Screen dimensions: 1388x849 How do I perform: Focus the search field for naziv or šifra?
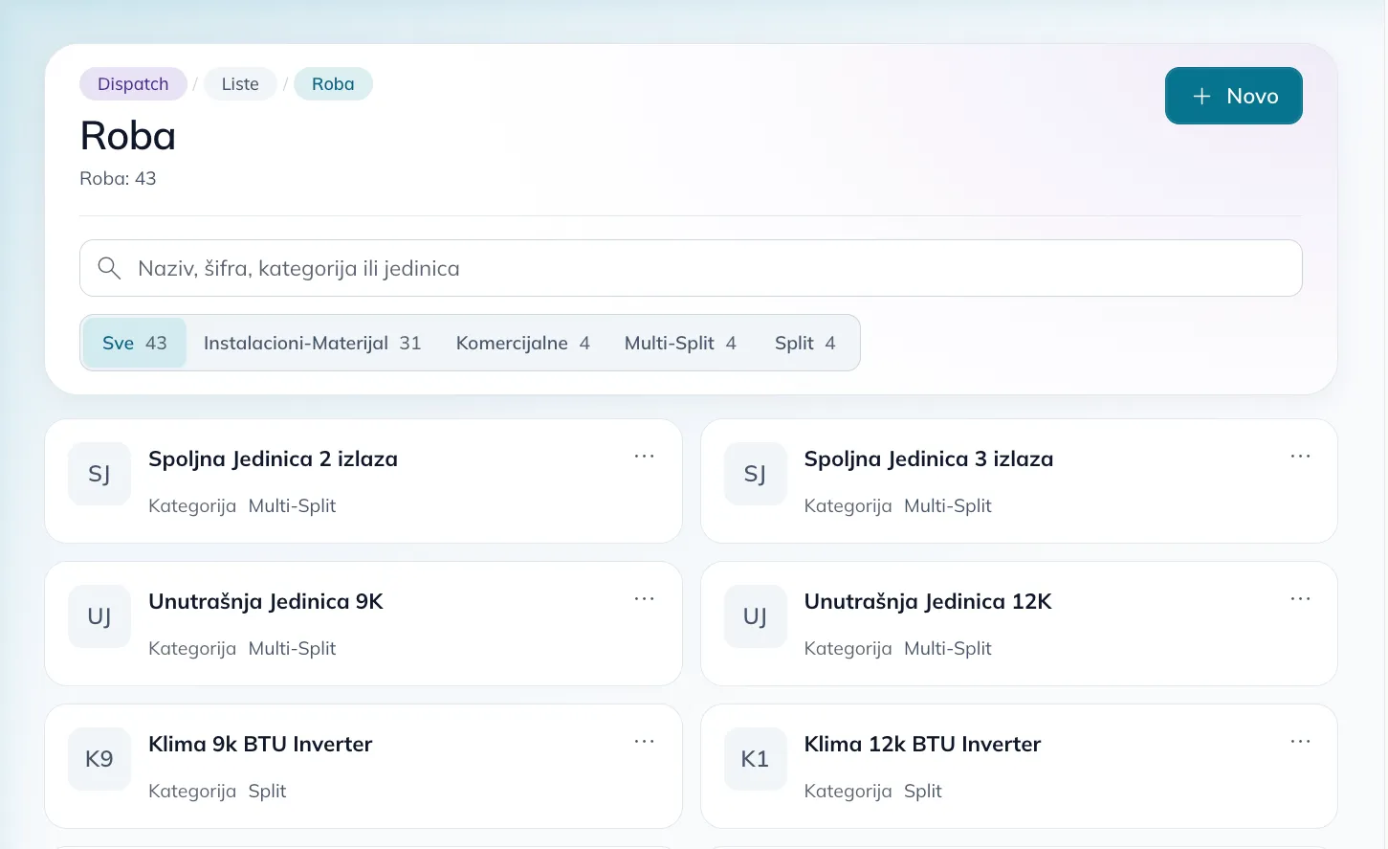click(691, 268)
